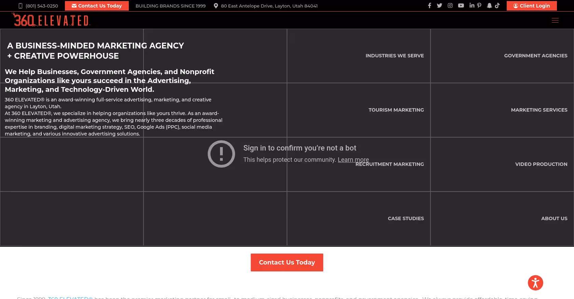Image resolution: width=574 pixels, height=299 pixels.
Task: Click the large red Contact Us Today button
Action: 287,262
